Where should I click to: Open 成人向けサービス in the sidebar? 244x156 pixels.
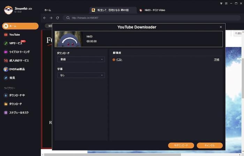click(x=16, y=61)
